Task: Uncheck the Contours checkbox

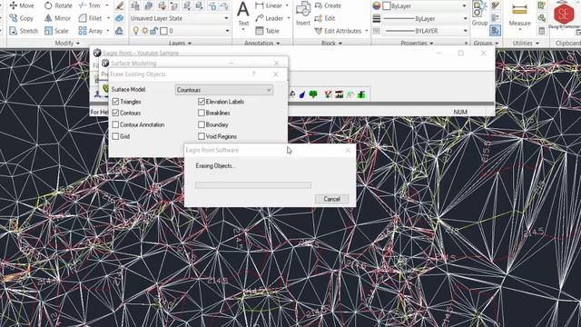Action: 115,113
